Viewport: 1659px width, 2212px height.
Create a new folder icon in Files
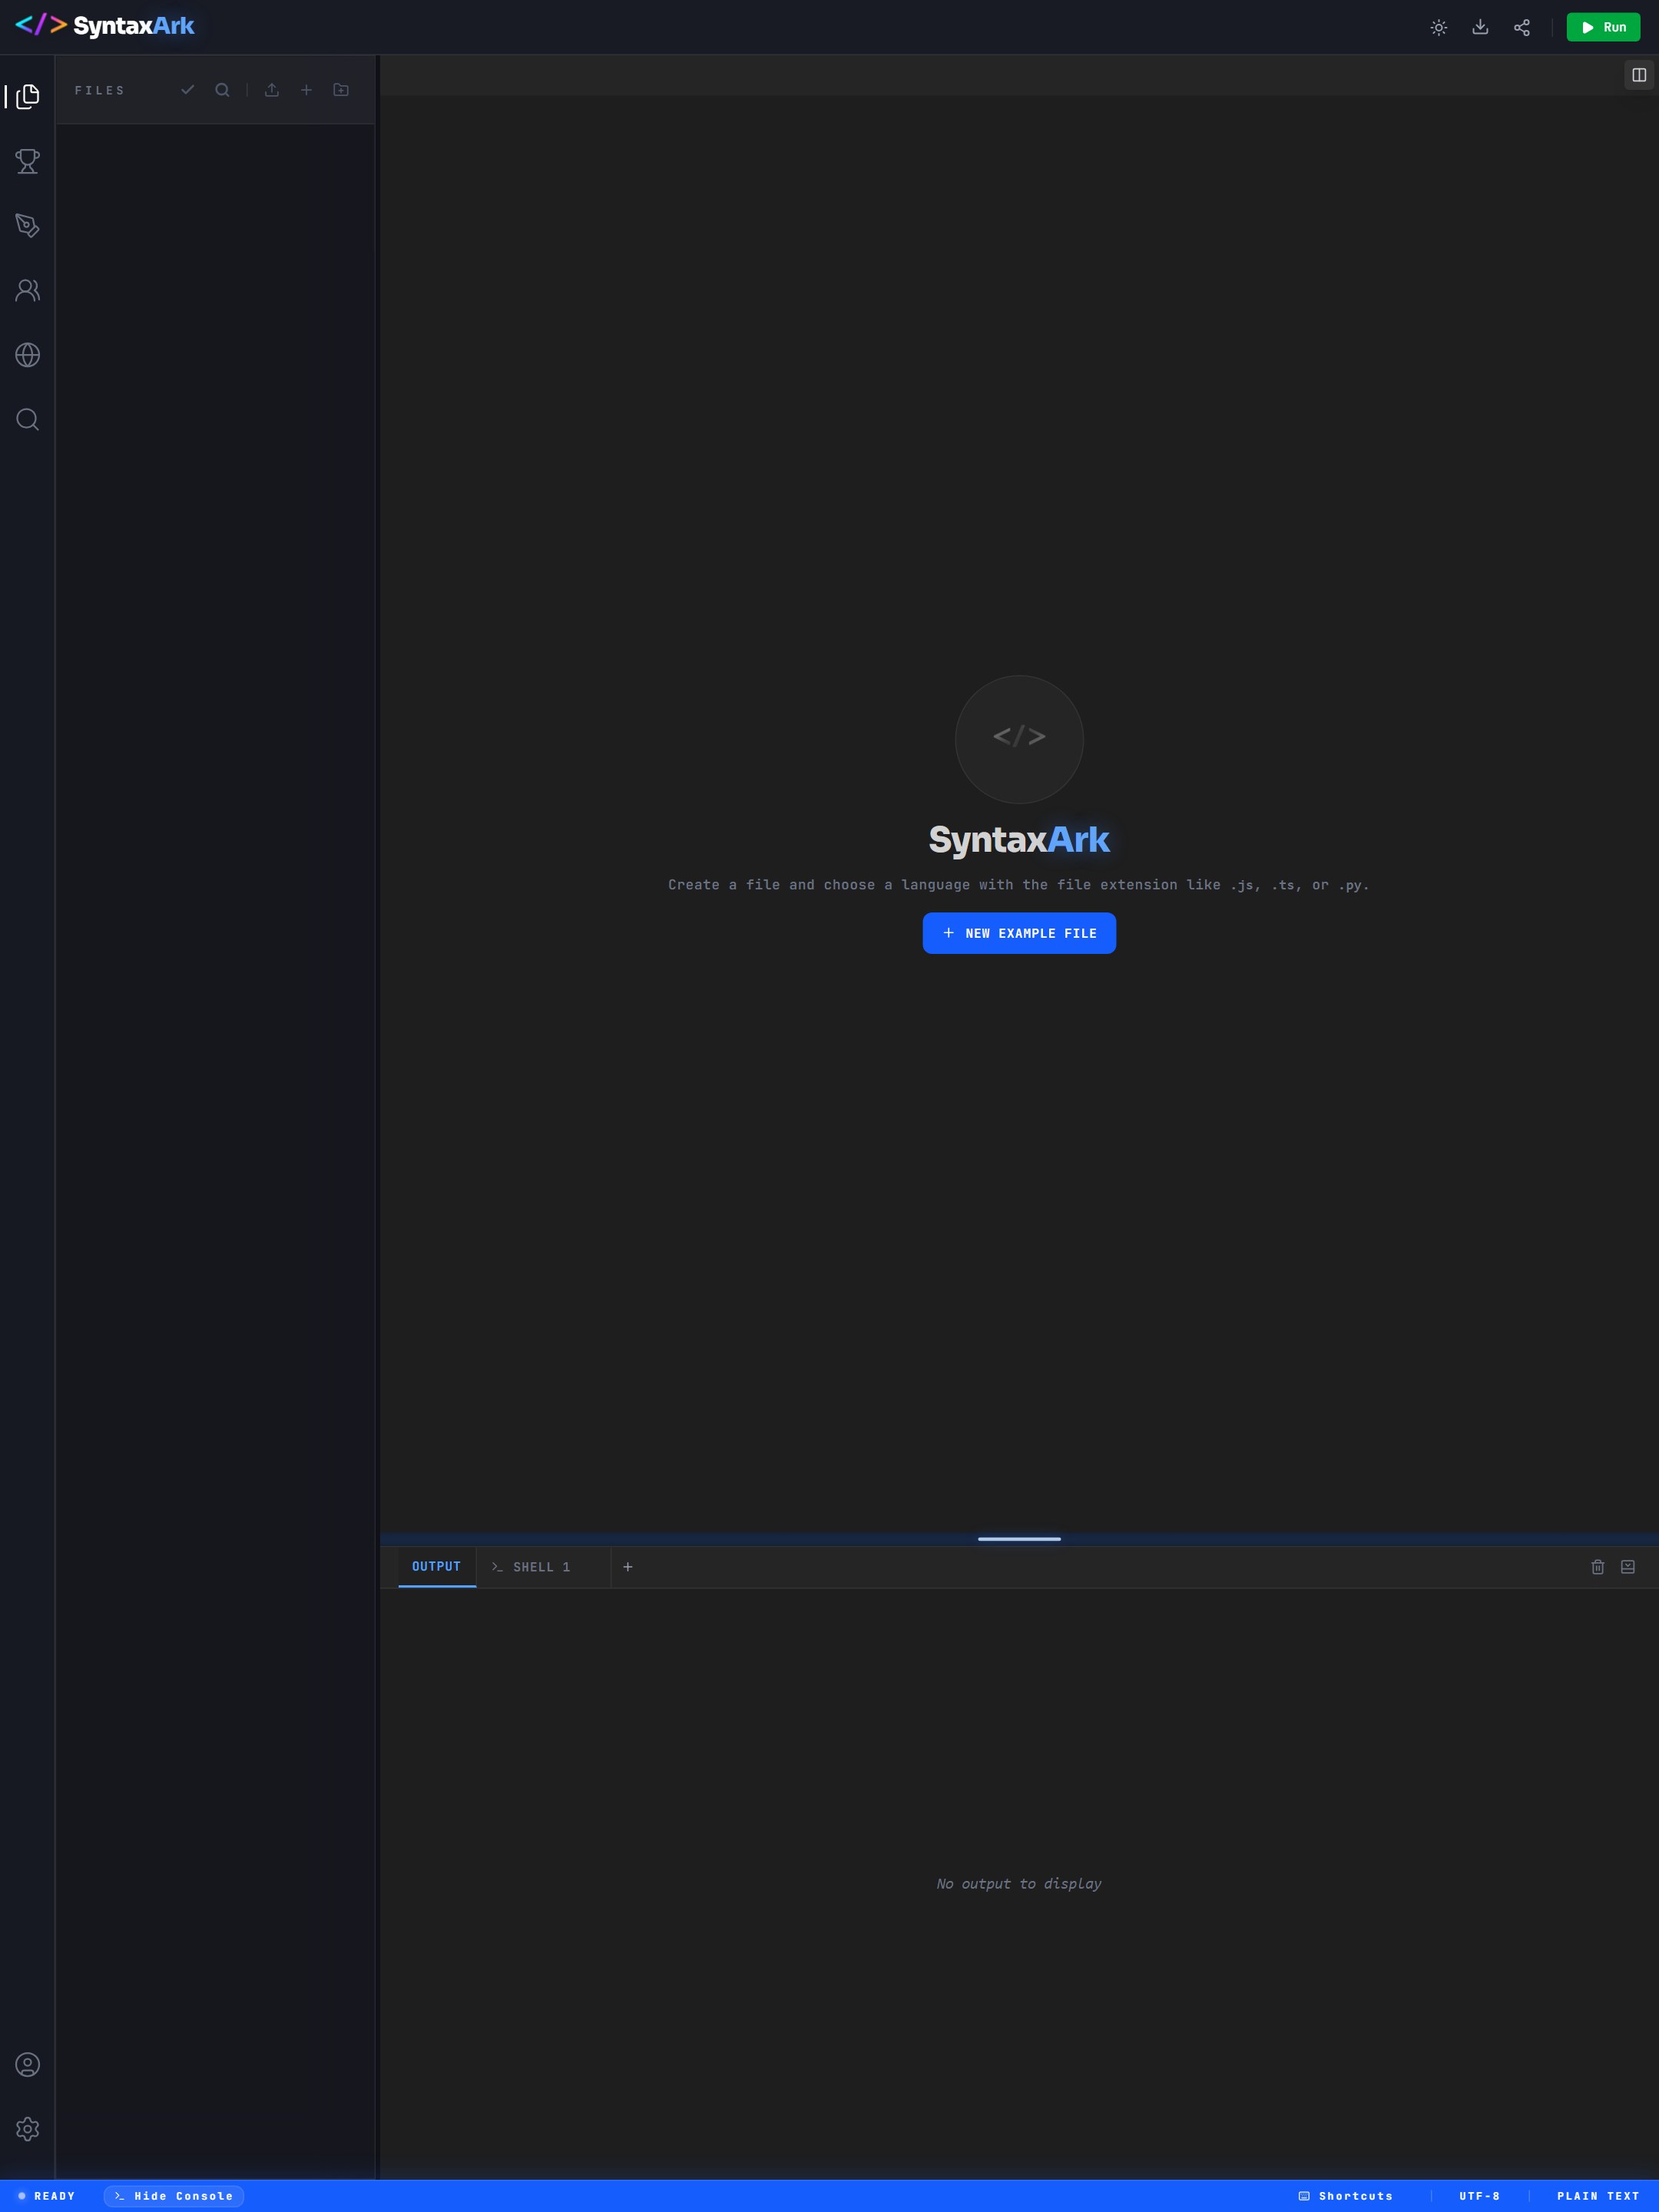[341, 90]
